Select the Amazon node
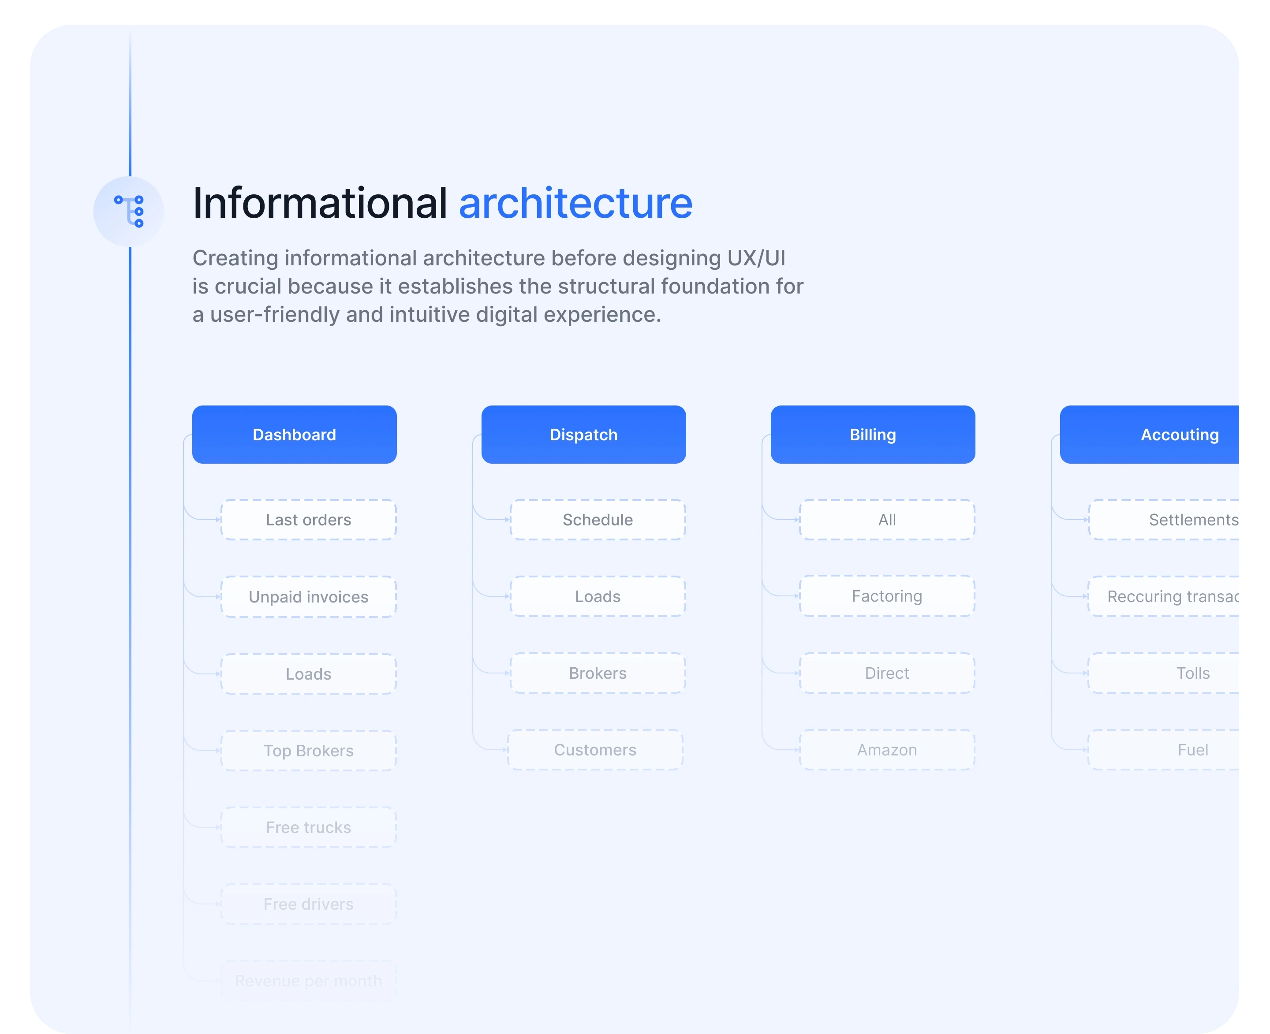The height and width of the screenshot is (1034, 1270). point(886,750)
